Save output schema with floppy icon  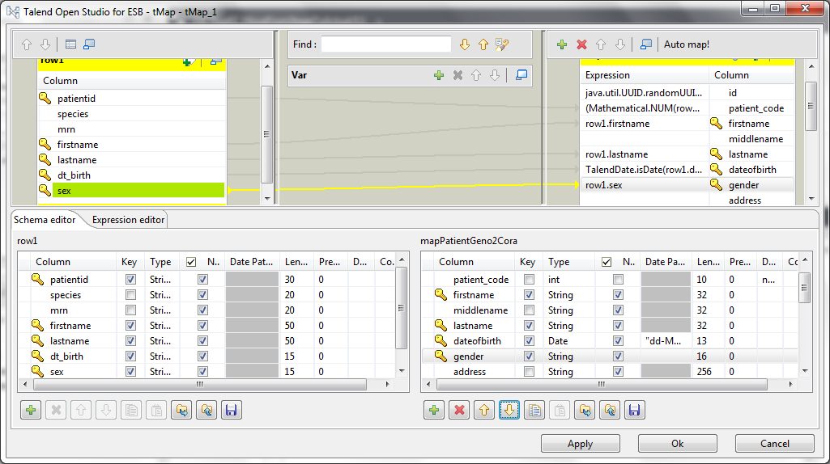(635, 410)
